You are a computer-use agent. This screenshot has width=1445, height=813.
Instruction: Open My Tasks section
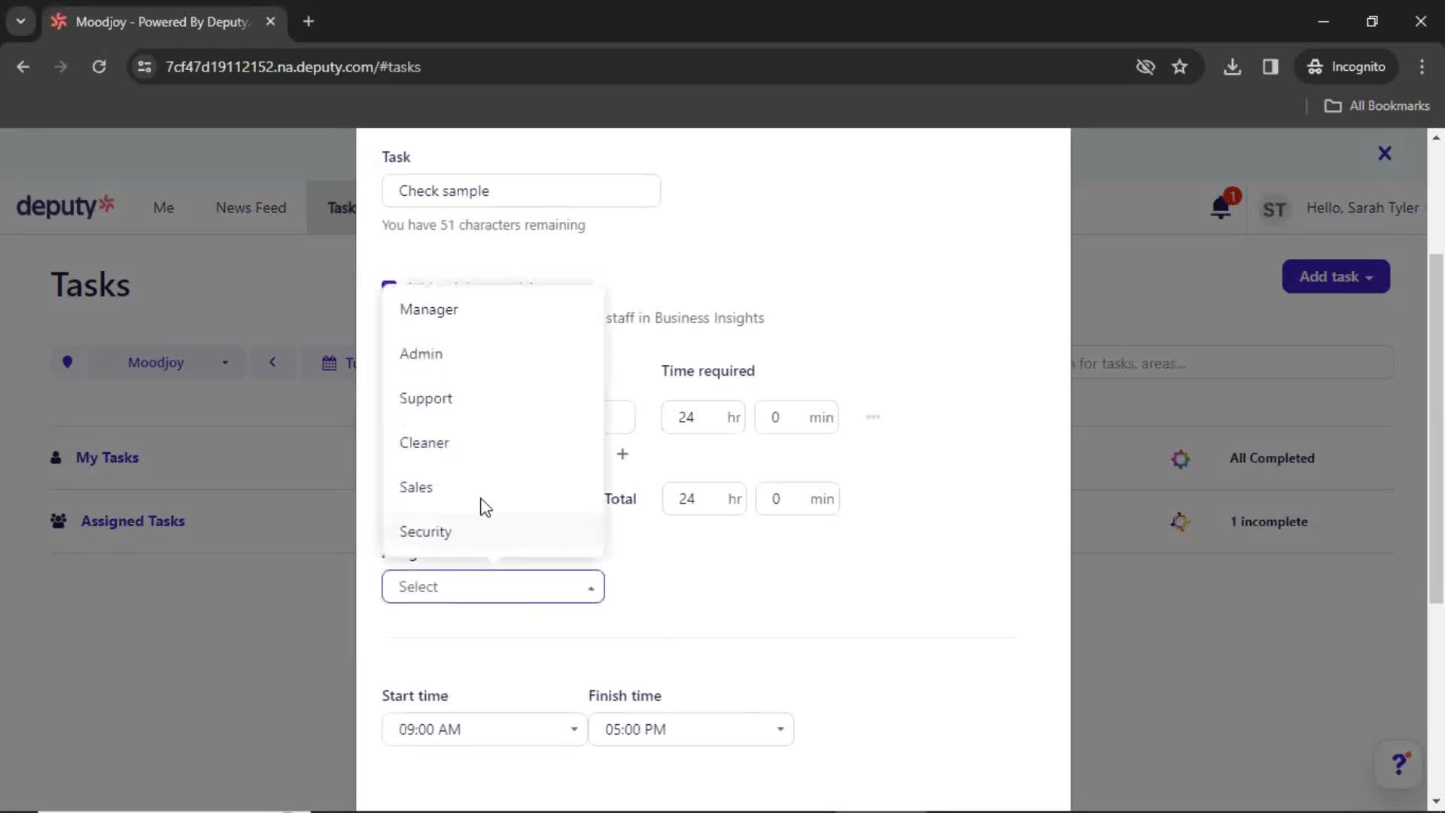[x=107, y=458]
